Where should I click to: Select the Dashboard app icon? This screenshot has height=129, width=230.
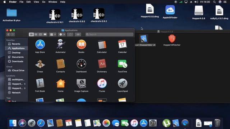tap(81, 64)
